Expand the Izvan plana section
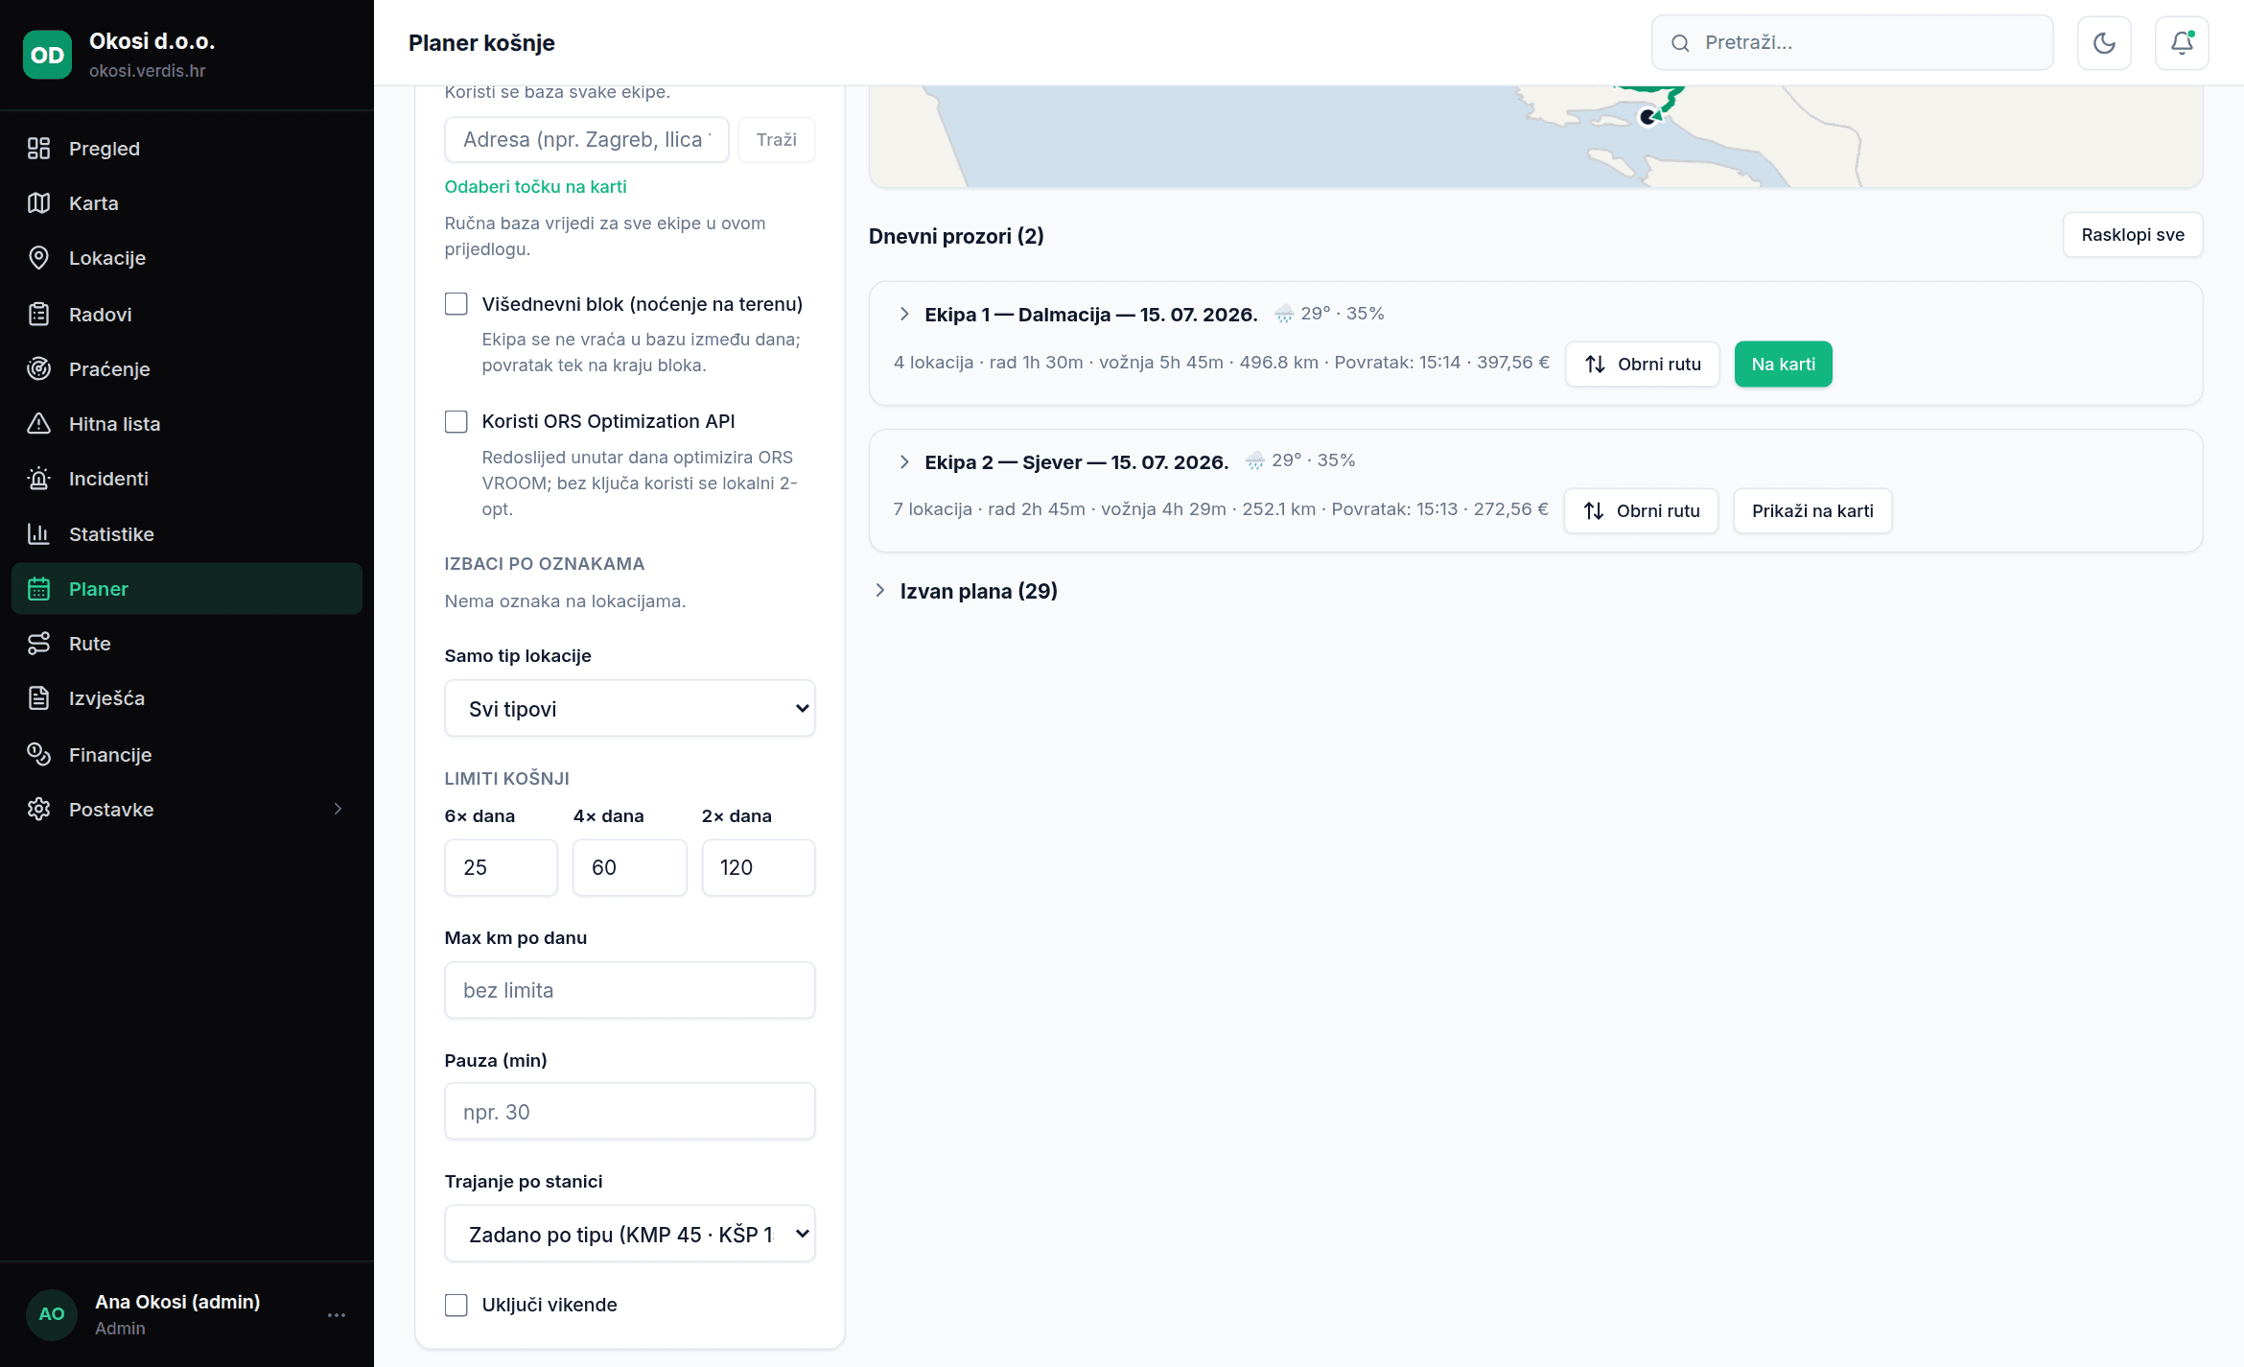The width and height of the screenshot is (2244, 1367). click(x=879, y=590)
